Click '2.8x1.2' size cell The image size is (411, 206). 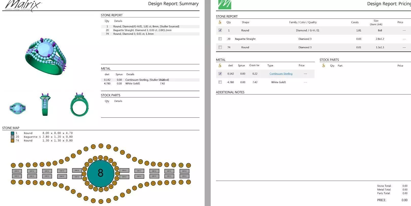pos(380,39)
